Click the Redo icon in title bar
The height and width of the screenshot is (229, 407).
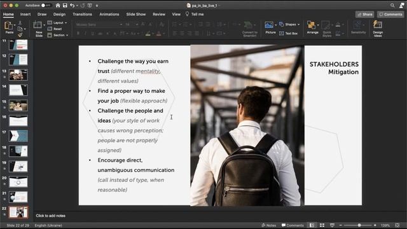pos(83,5)
